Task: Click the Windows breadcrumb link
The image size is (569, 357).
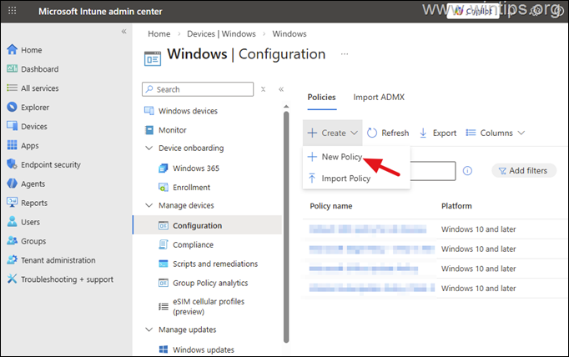Action: pyautogui.click(x=290, y=33)
